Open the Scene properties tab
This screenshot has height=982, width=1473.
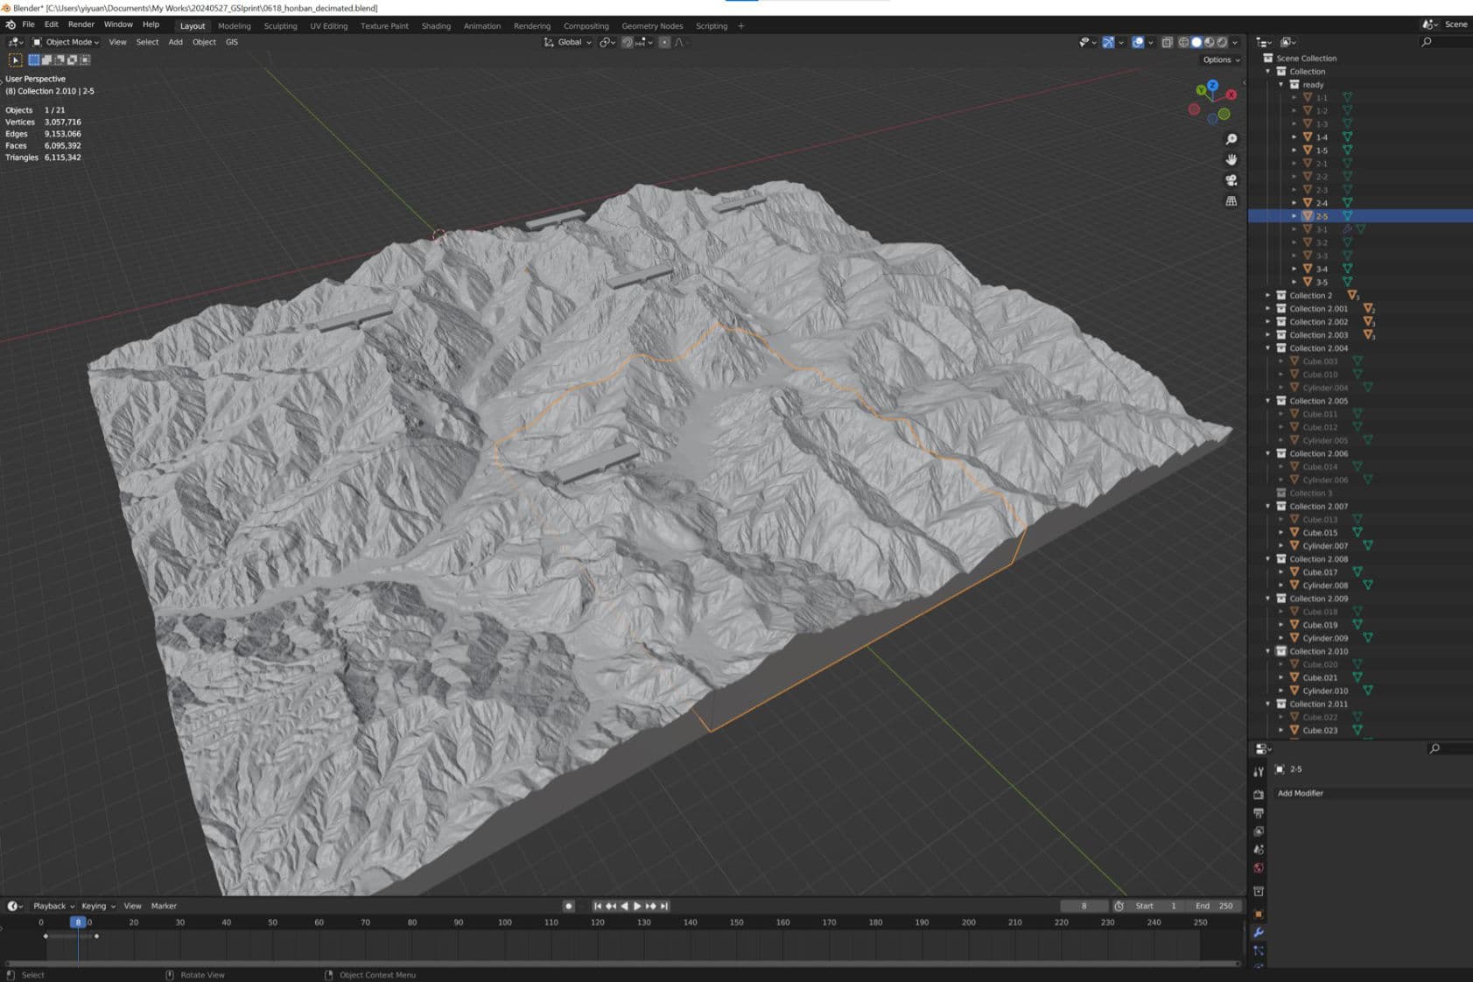pyautogui.click(x=1259, y=850)
